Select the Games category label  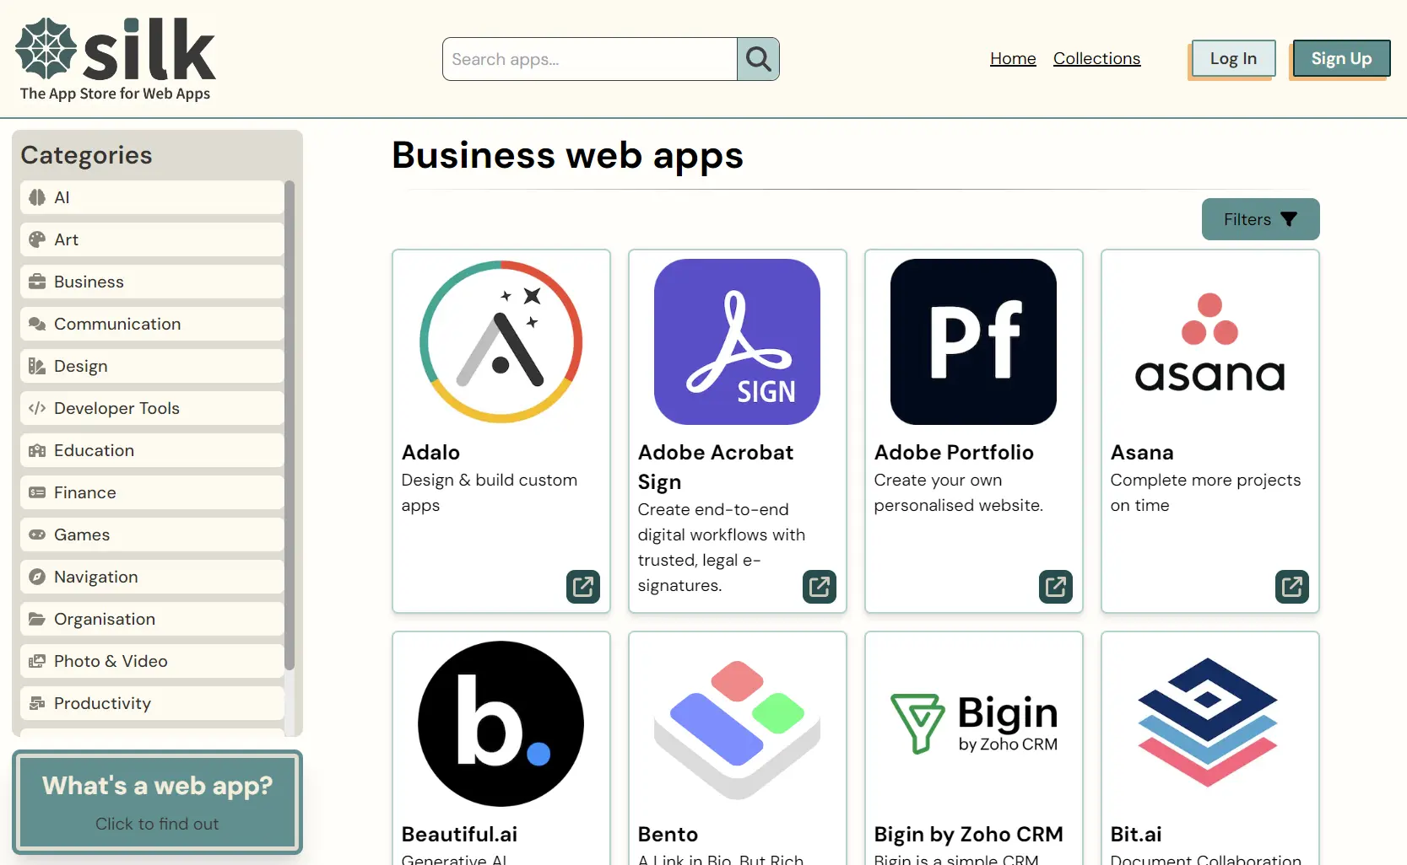[x=82, y=535]
